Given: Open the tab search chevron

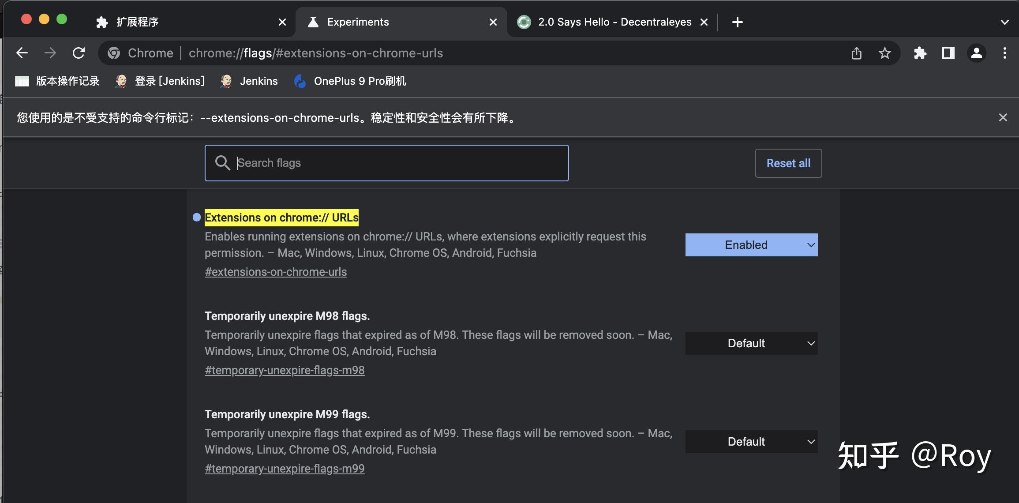Looking at the screenshot, I should click(1004, 22).
